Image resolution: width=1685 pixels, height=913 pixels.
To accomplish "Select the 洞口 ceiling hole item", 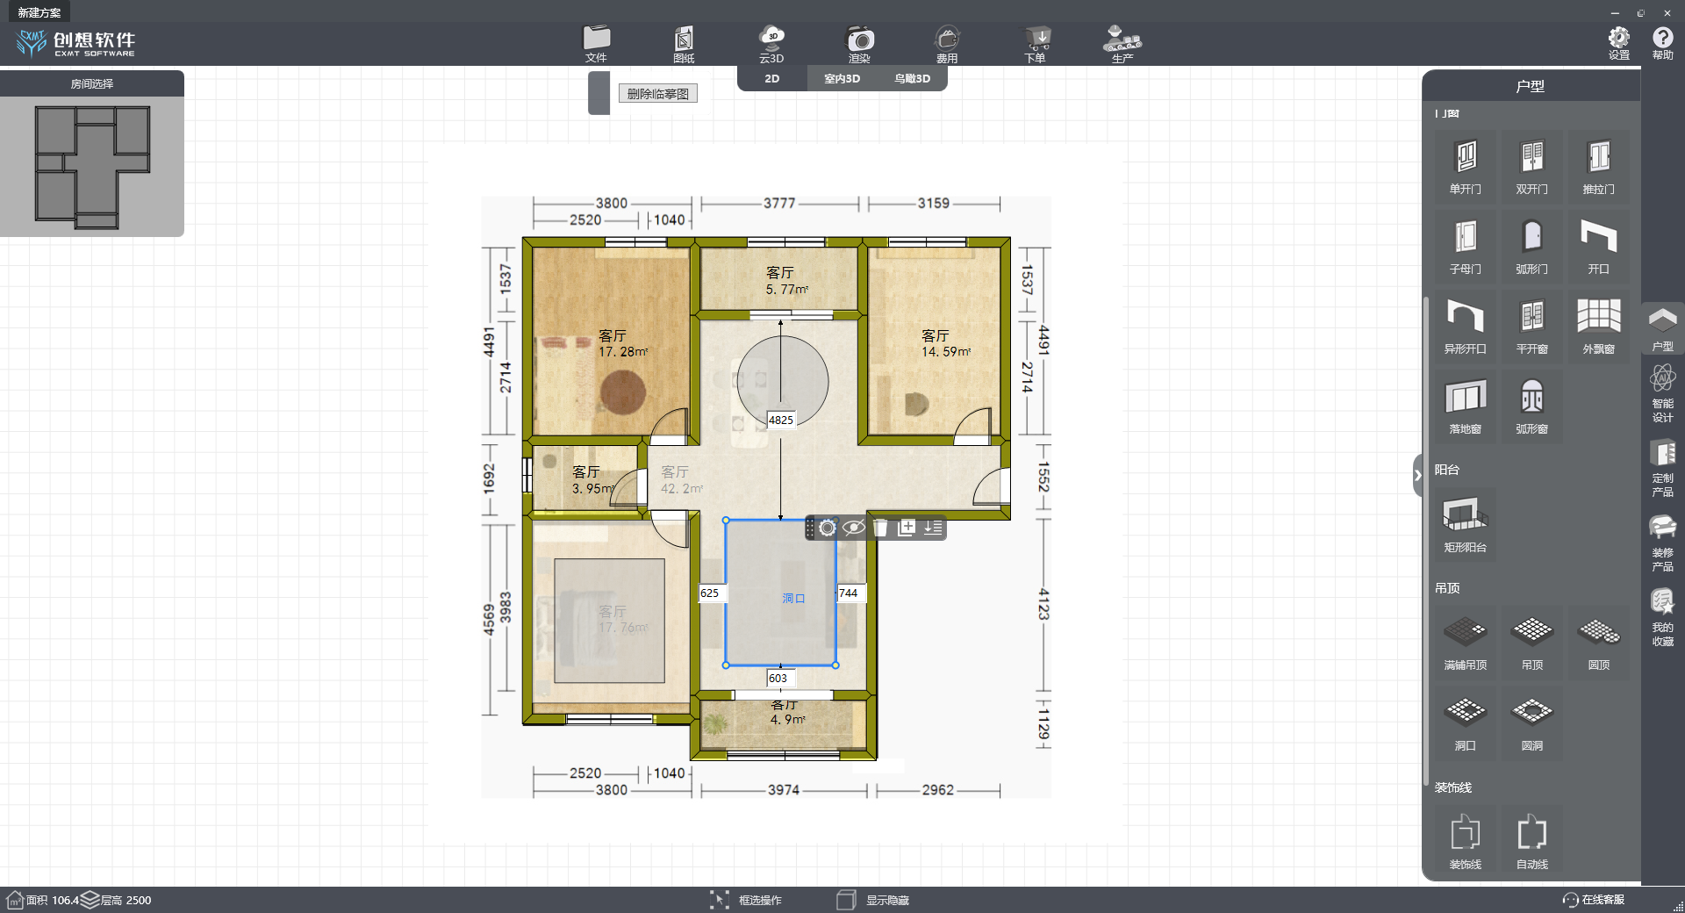I will click(x=1466, y=723).
